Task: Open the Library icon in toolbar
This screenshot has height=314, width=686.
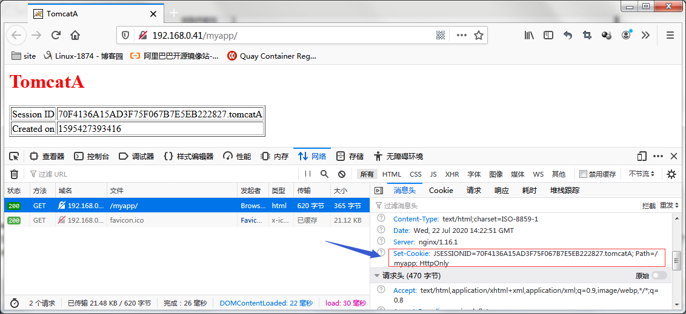Action: pos(529,35)
